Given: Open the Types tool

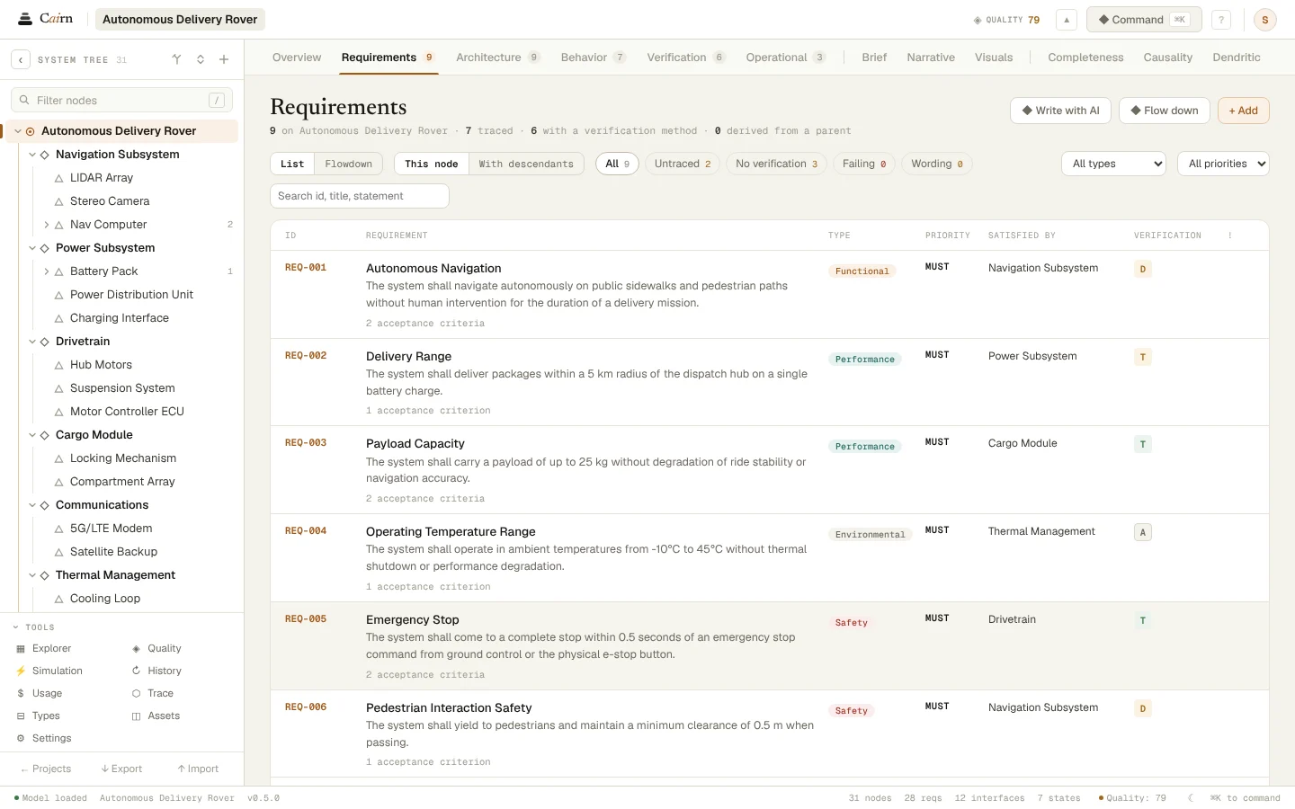Looking at the screenshot, I should click(x=46, y=716).
